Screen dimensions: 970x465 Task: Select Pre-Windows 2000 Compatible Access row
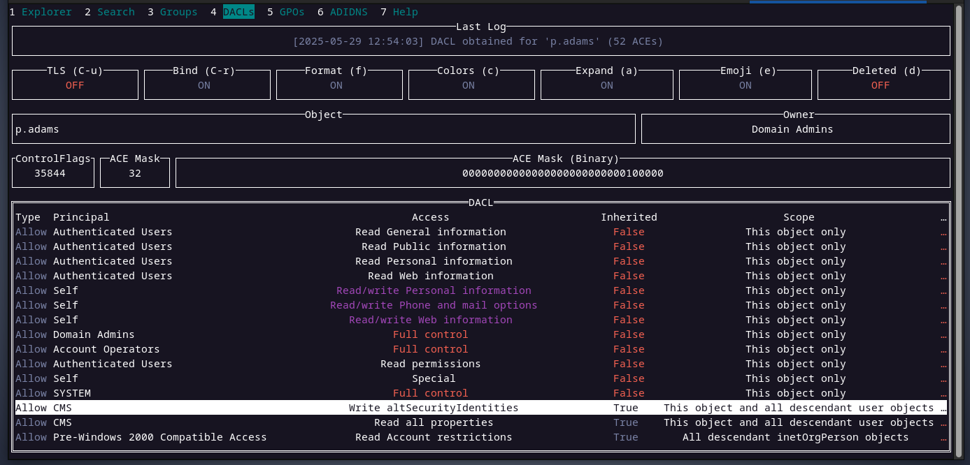coord(434,437)
